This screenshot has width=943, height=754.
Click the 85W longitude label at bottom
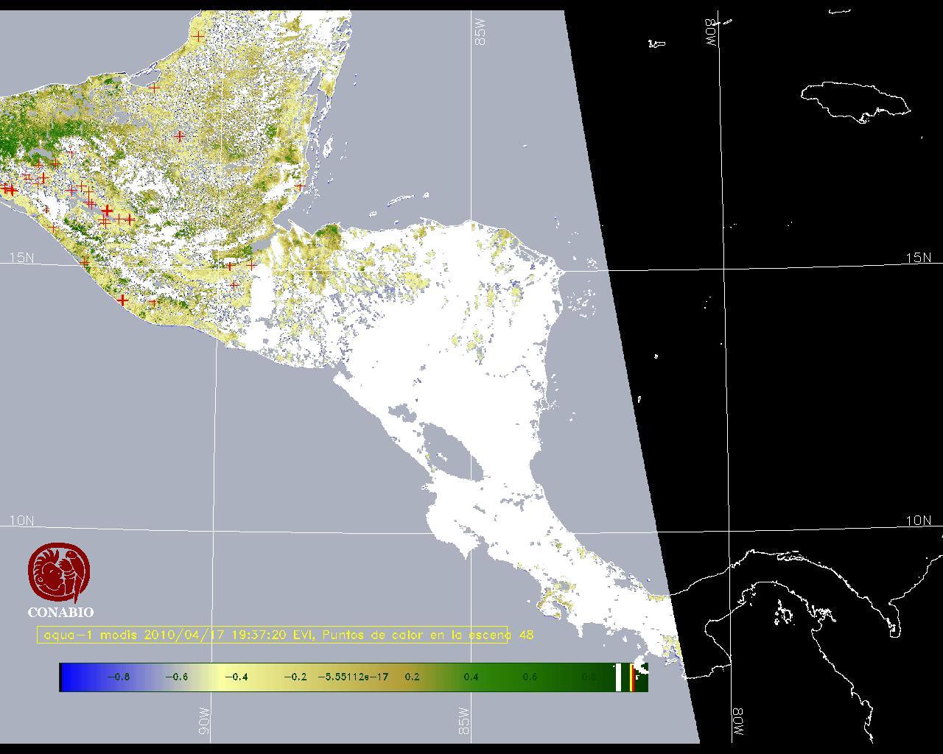(464, 721)
